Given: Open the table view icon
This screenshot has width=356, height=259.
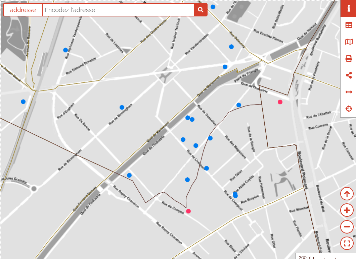Looking at the screenshot, I should [349, 25].
